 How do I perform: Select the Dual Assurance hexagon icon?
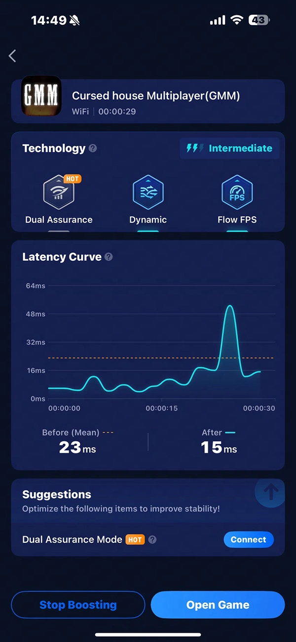[x=59, y=193]
